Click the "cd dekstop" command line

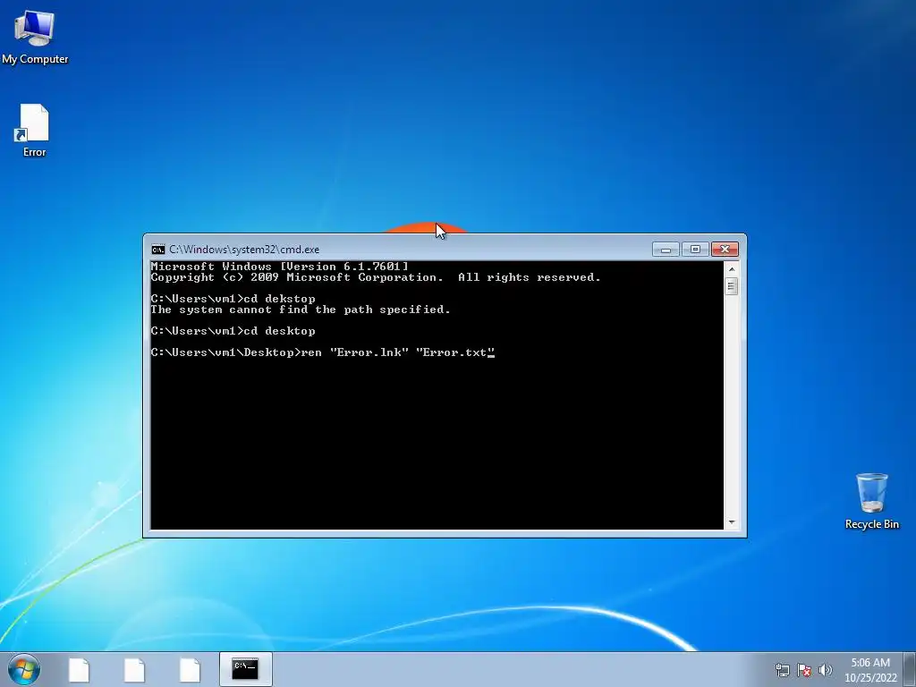233,299
